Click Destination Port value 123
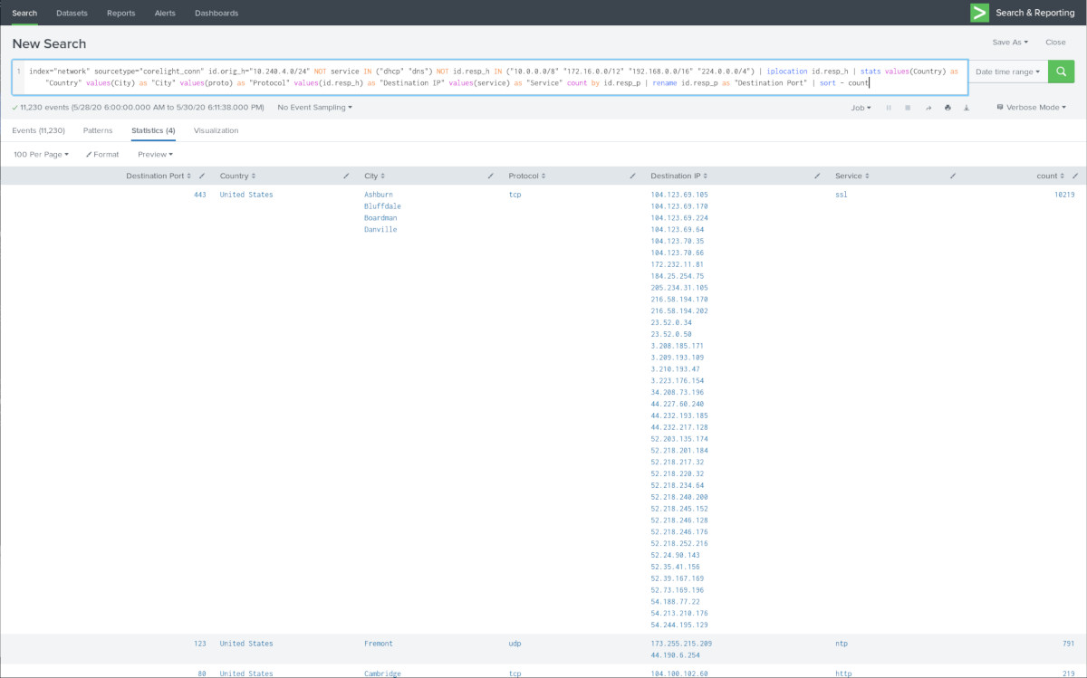The image size is (1087, 678). 200,644
